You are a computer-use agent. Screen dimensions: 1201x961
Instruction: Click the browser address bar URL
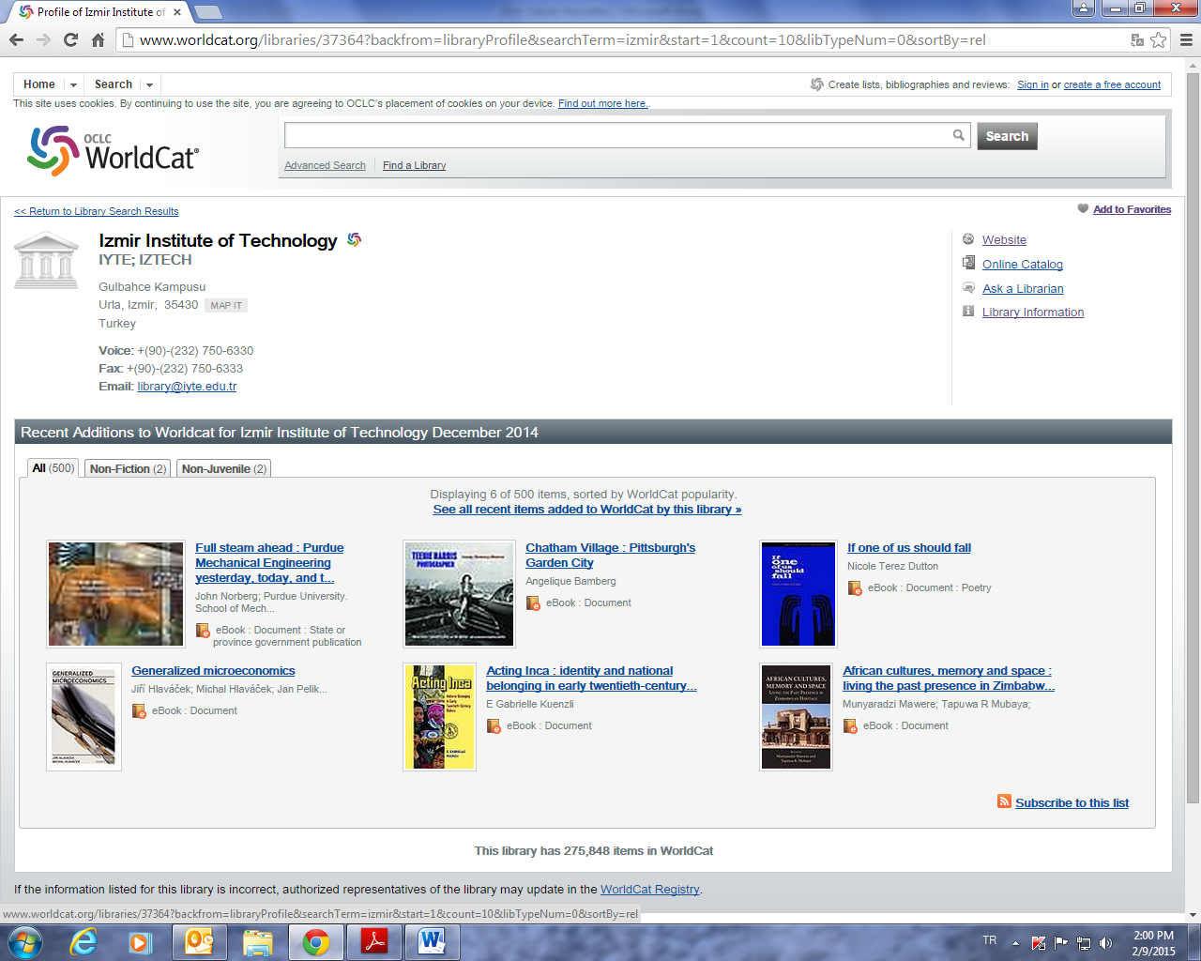pos(563,39)
